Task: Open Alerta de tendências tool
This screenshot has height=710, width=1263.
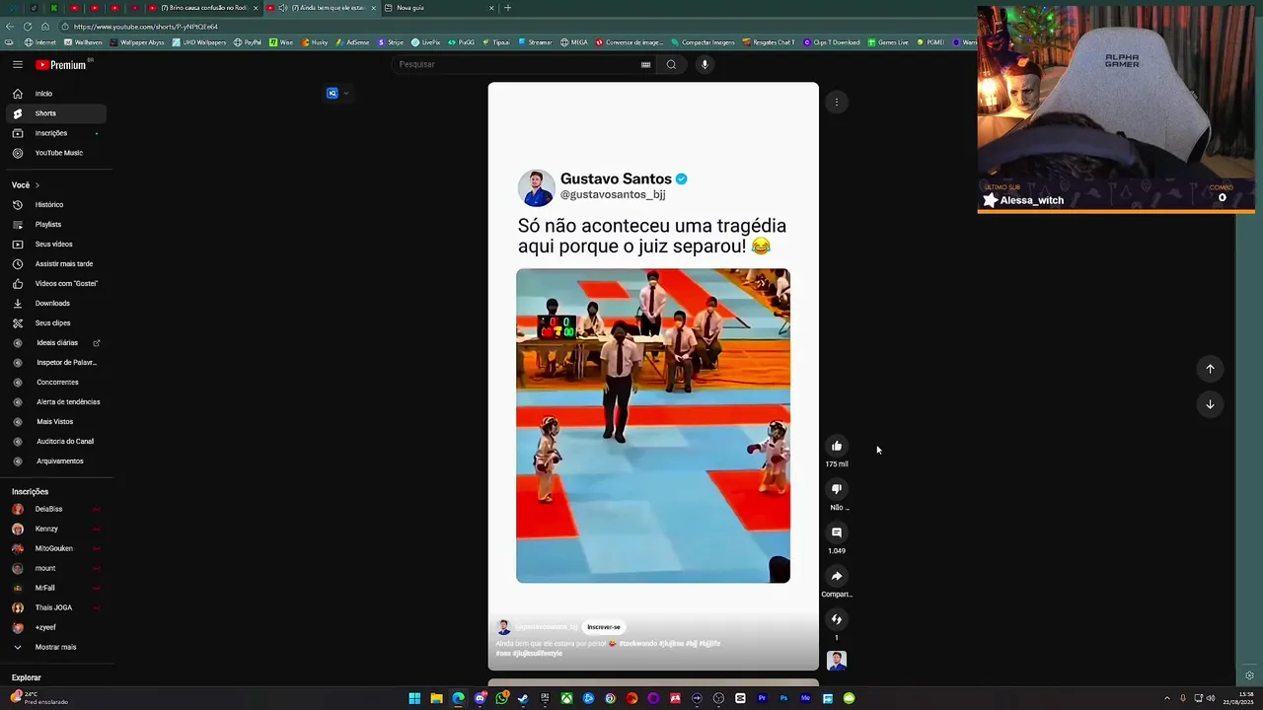Action: (56, 402)
